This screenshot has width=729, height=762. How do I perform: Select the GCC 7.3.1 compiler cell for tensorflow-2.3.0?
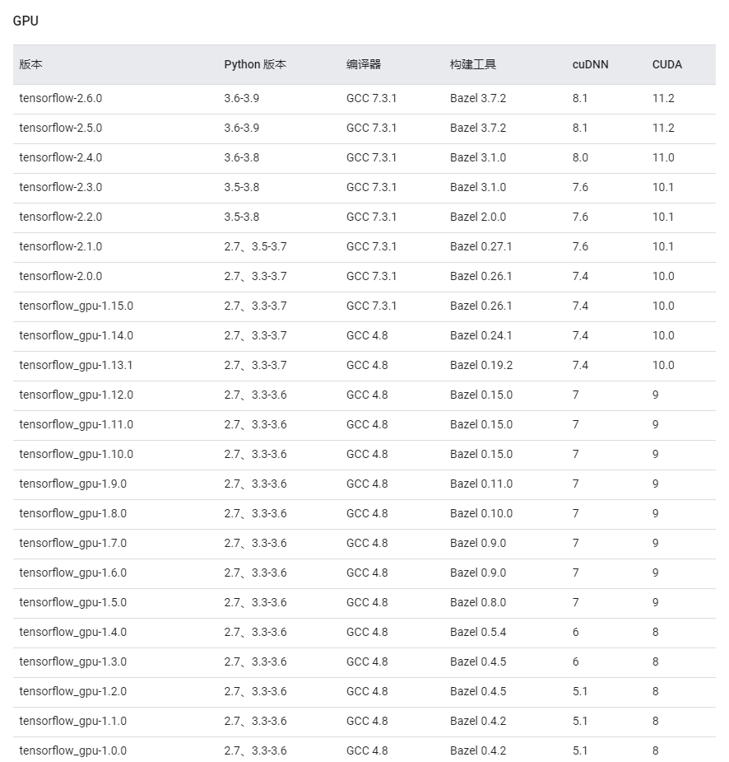pyautogui.click(x=367, y=187)
